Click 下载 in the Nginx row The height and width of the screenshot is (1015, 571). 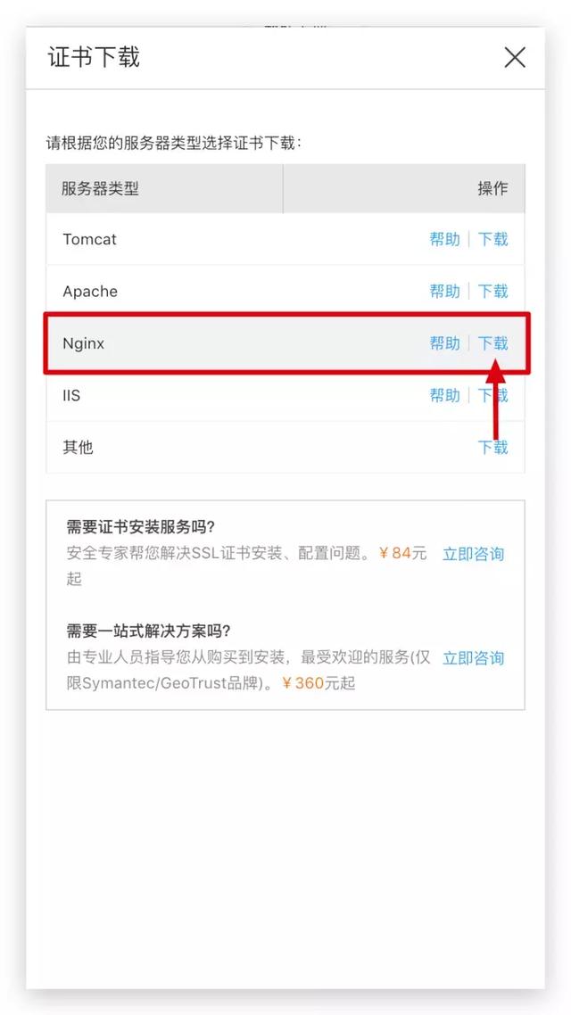492,343
